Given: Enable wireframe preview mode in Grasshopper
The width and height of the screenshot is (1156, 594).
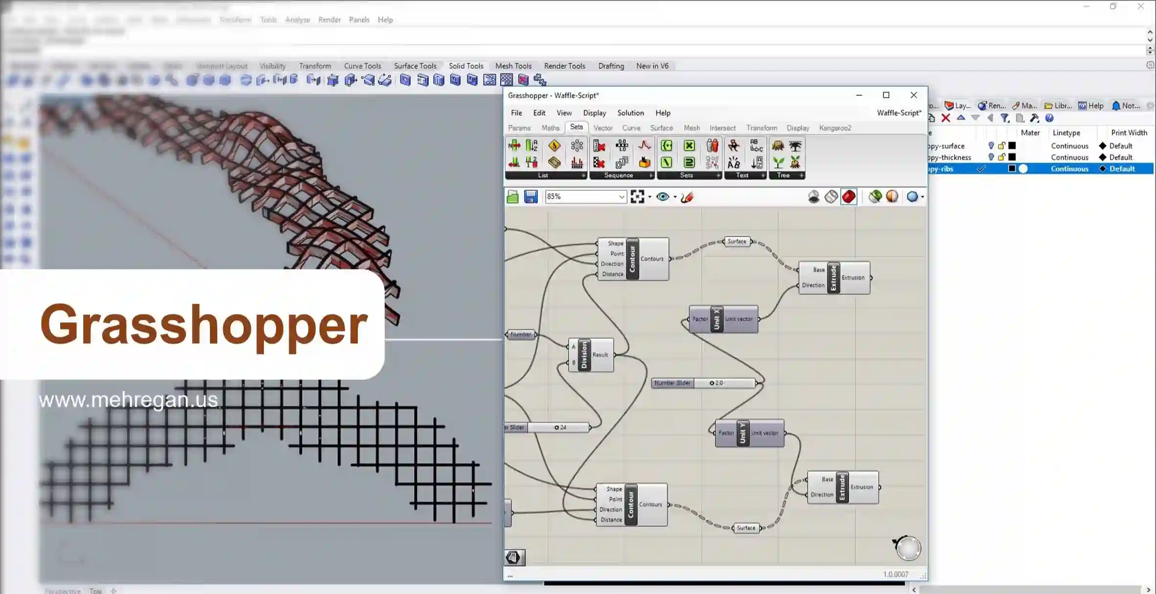Looking at the screenshot, I should pyautogui.click(x=831, y=197).
